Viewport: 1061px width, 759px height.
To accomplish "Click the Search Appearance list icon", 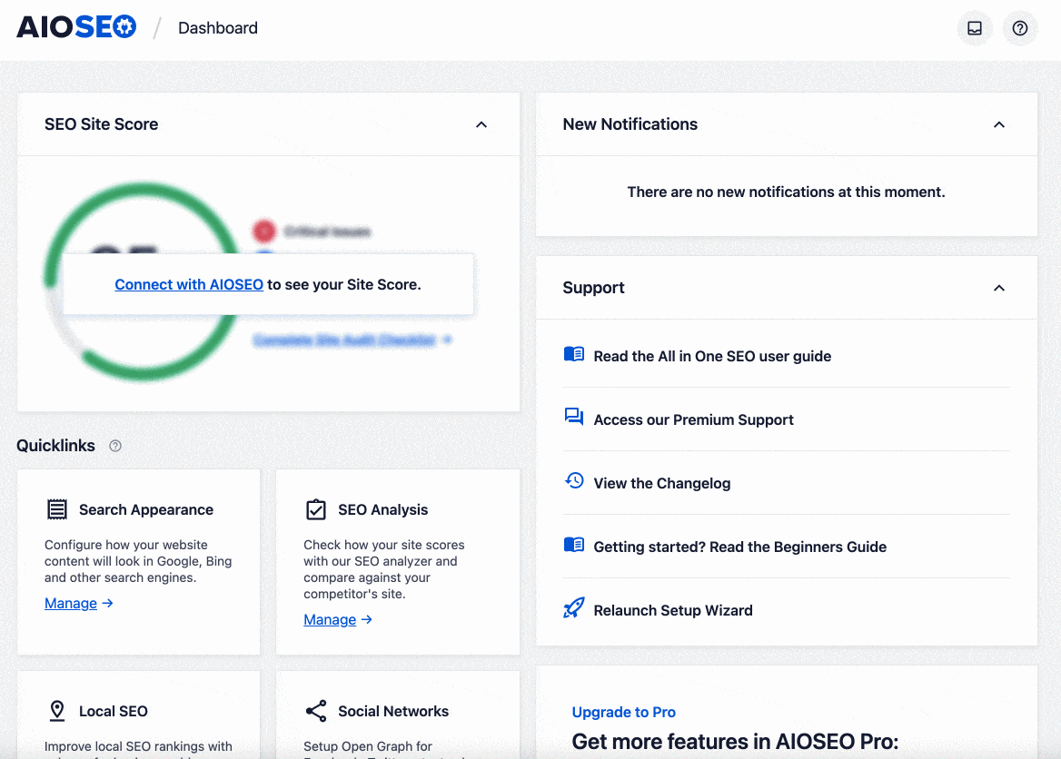I will point(57,509).
